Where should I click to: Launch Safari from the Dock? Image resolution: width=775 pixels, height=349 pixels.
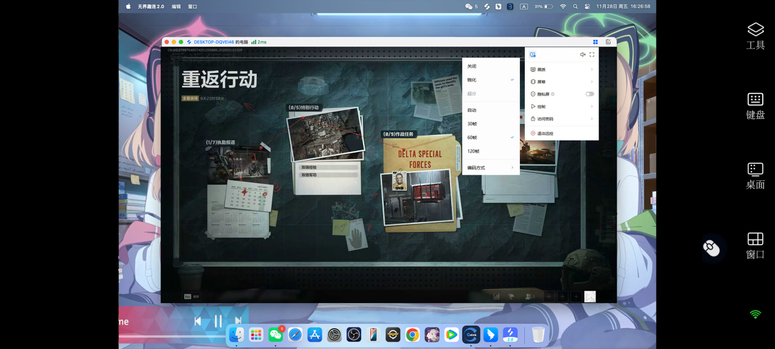[296, 334]
